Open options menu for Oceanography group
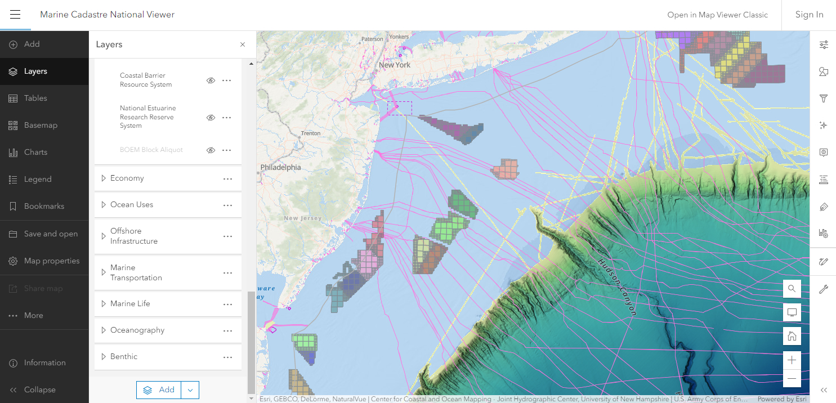This screenshot has width=836, height=403. point(228,331)
